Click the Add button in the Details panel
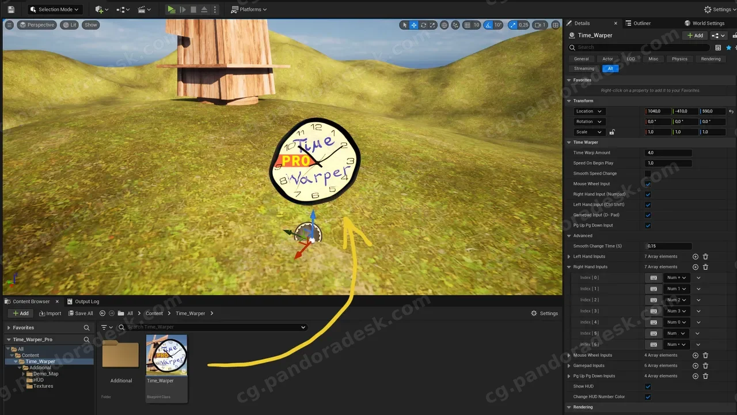Viewport: 737px width, 415px height. pyautogui.click(x=695, y=36)
